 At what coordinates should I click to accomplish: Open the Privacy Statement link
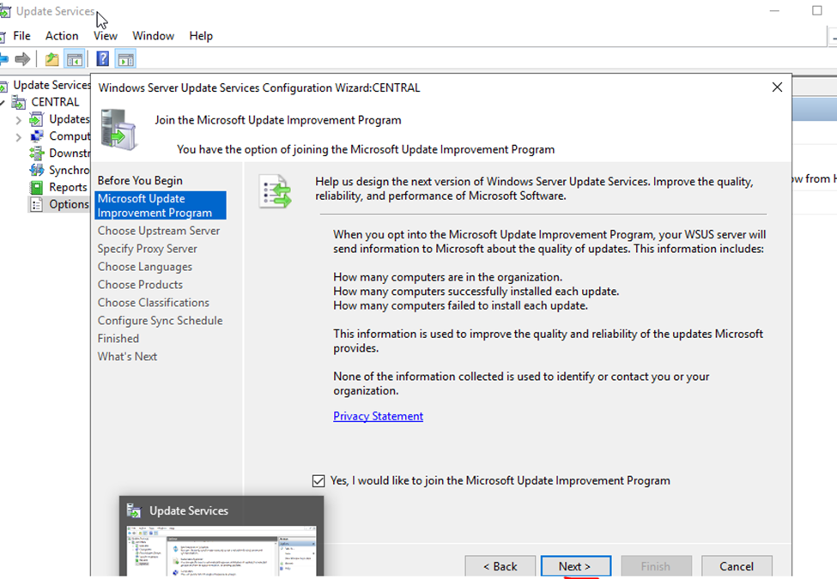point(378,416)
